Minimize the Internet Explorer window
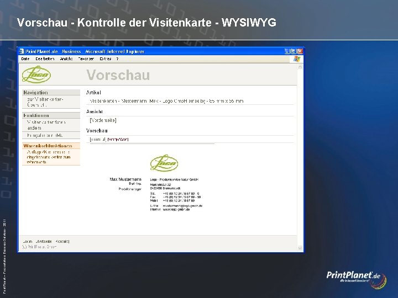 287,51
